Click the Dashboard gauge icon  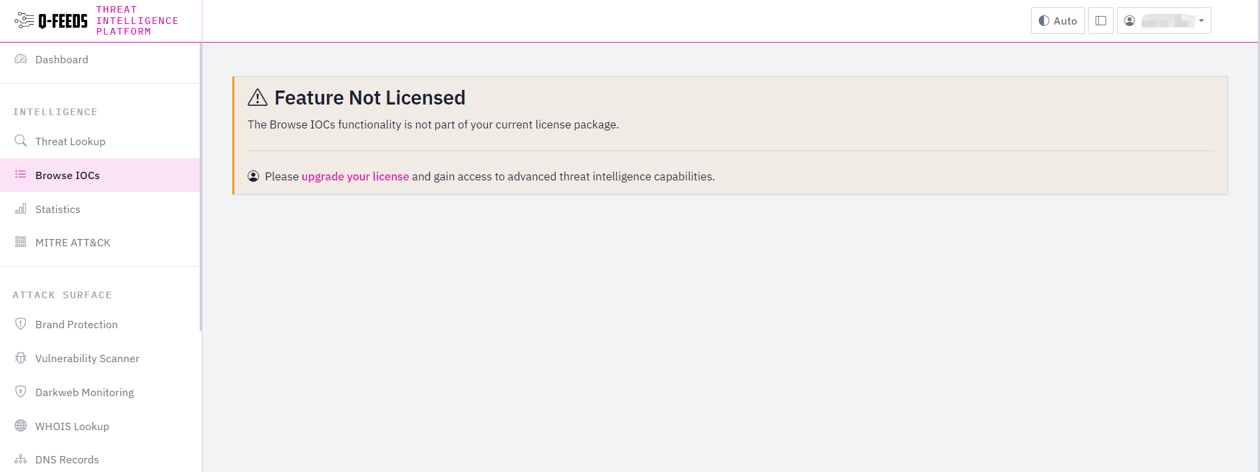click(21, 59)
